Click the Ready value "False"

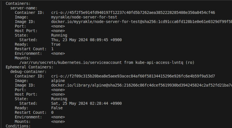57,108
